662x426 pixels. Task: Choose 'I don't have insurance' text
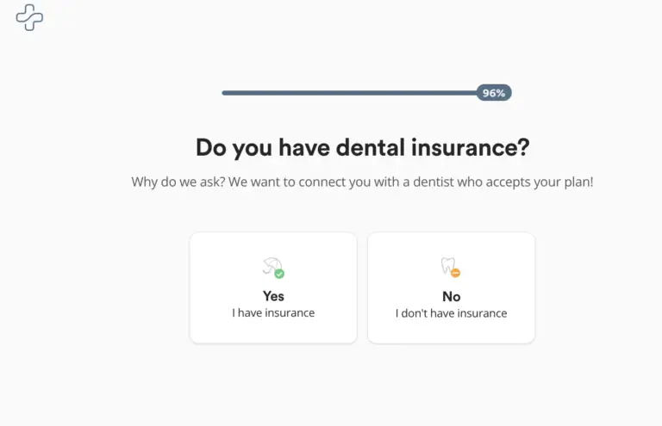452,313
